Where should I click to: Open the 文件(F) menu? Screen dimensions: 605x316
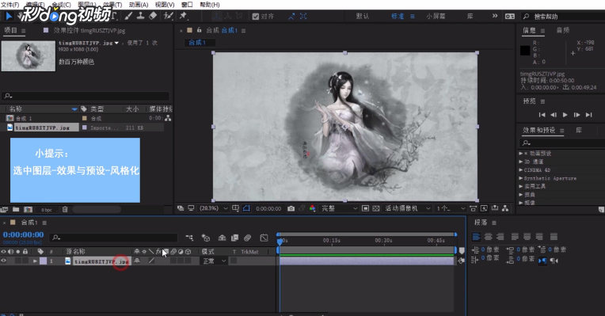point(10,4)
